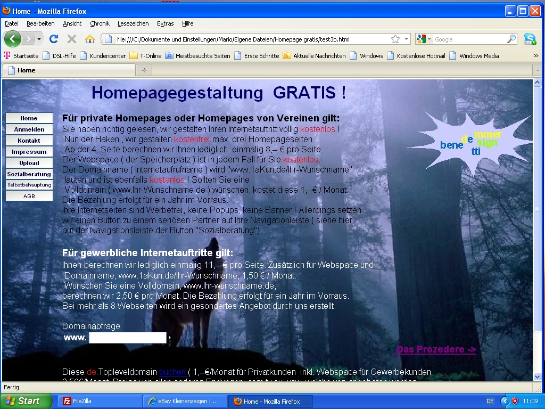Open the list all tabs dropdown
Viewport: 545px width, 409px height.
(x=538, y=70)
